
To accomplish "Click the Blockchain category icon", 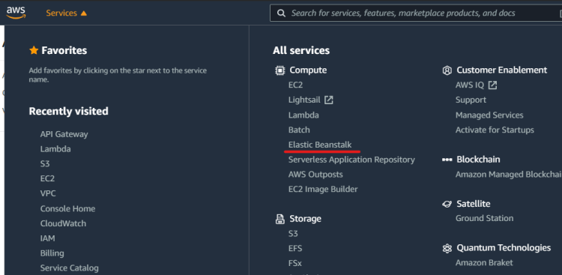I will pyautogui.click(x=447, y=160).
